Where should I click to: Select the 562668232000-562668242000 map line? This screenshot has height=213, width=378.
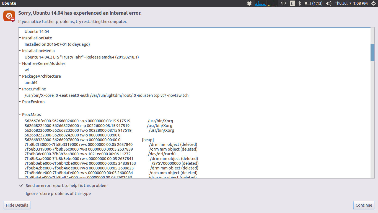(73, 135)
